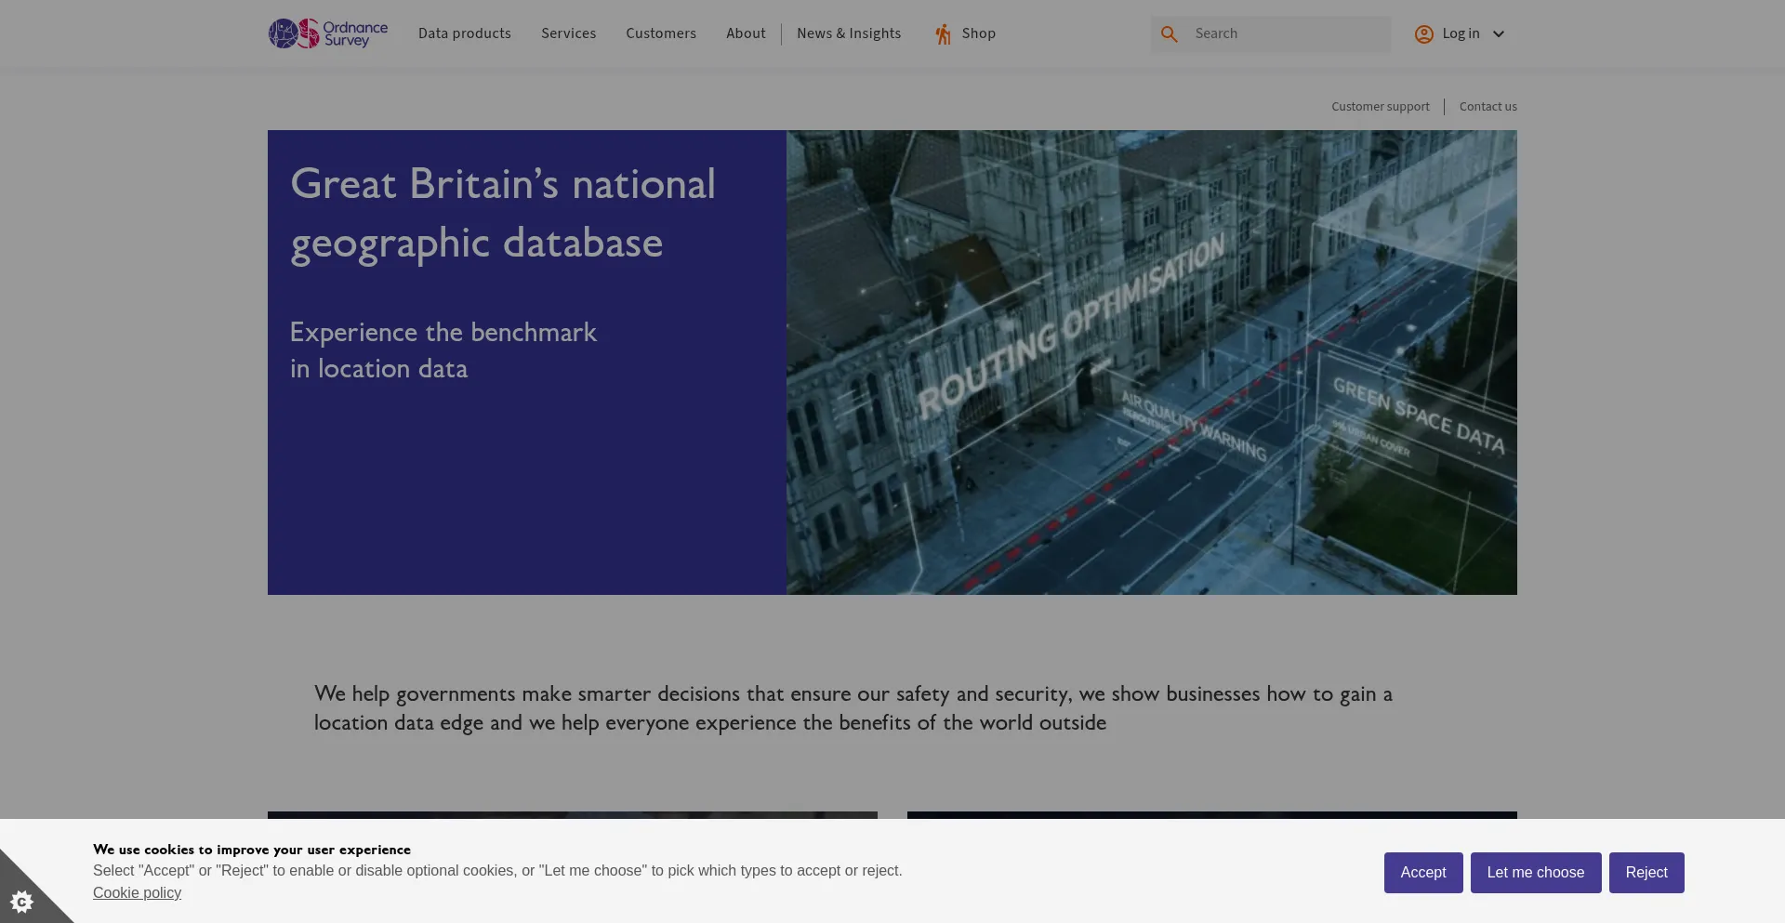Click the Shop label in the navigation

(x=979, y=33)
